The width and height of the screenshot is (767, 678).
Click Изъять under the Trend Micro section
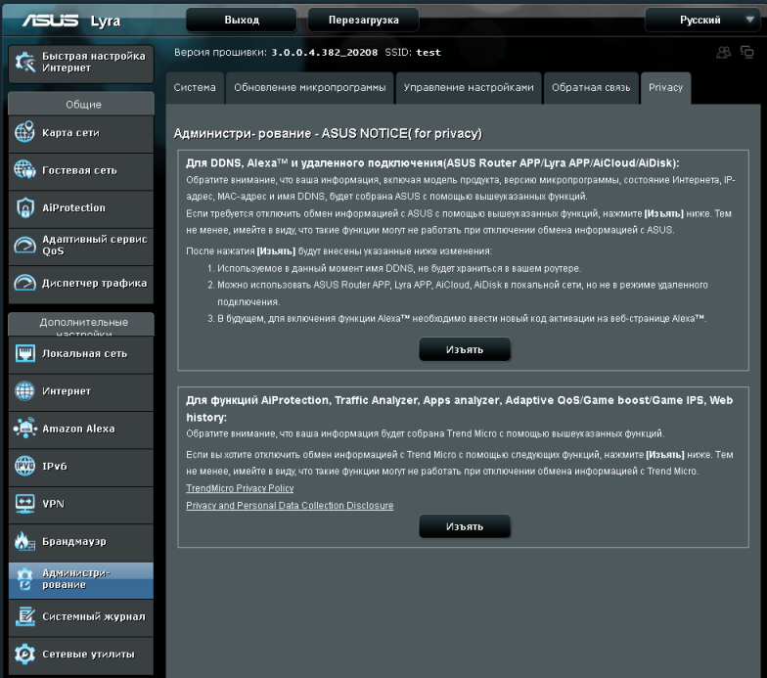coord(465,526)
